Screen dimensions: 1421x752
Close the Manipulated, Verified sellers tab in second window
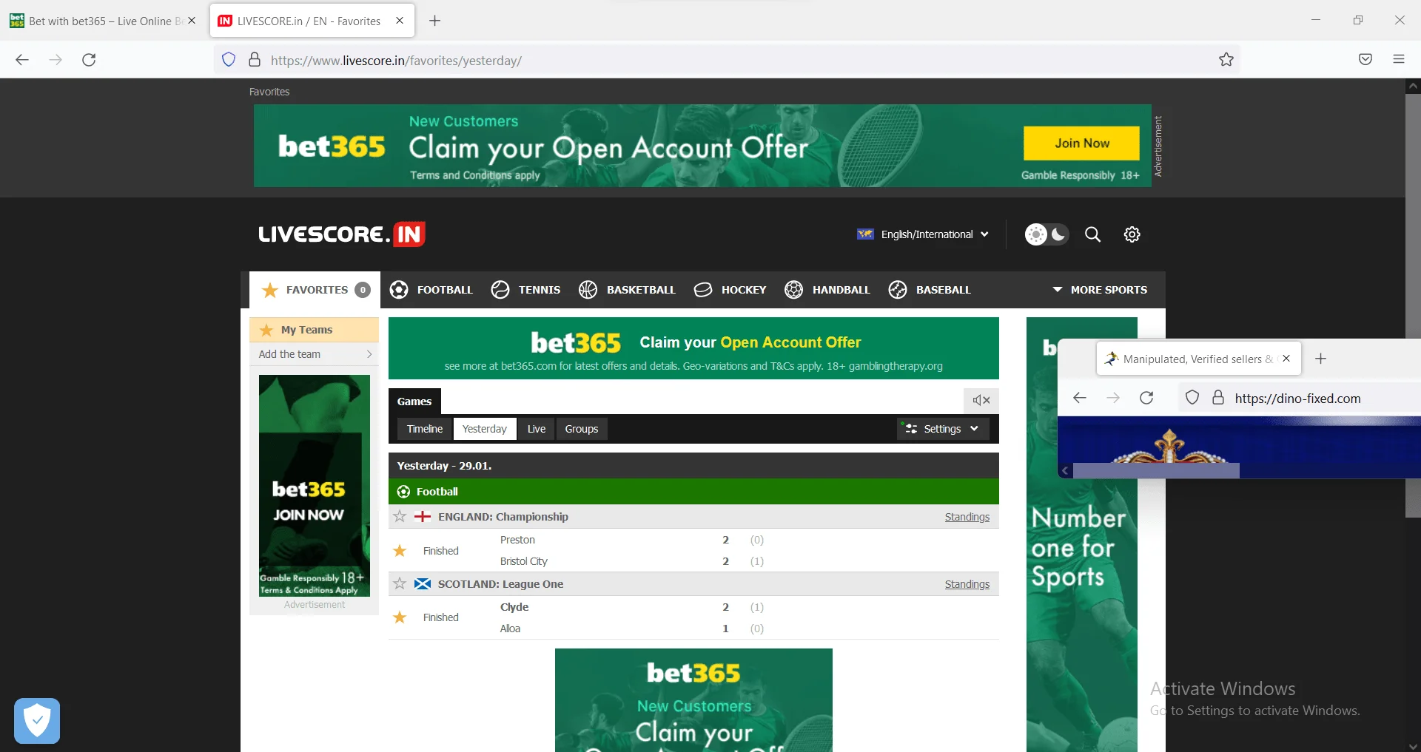point(1286,359)
